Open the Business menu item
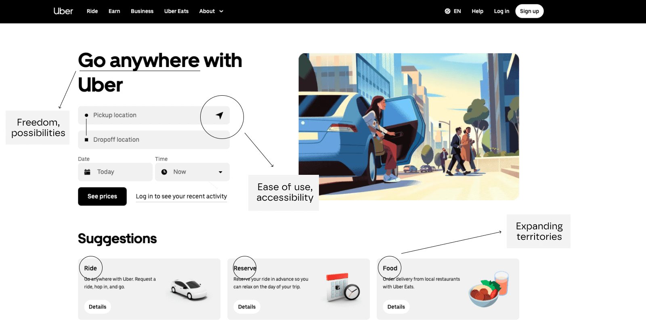646x323 pixels. [142, 11]
